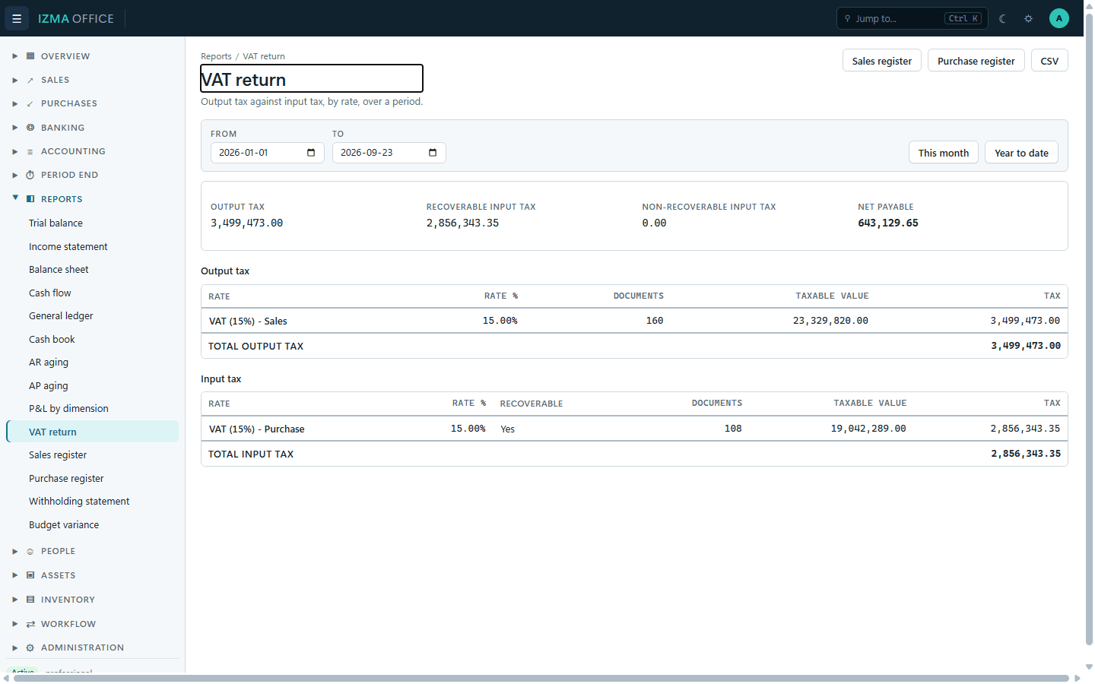Click the Workflow arrows icon in sidebar
Viewport: 1095px width, 684px height.
(x=30, y=624)
